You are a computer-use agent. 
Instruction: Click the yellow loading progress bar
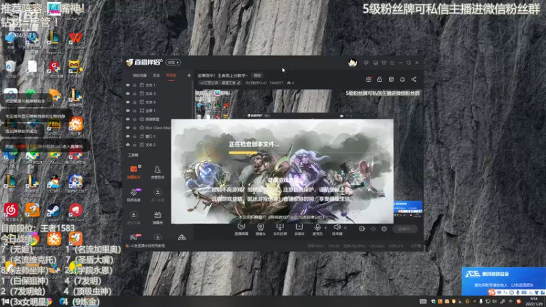point(243,152)
